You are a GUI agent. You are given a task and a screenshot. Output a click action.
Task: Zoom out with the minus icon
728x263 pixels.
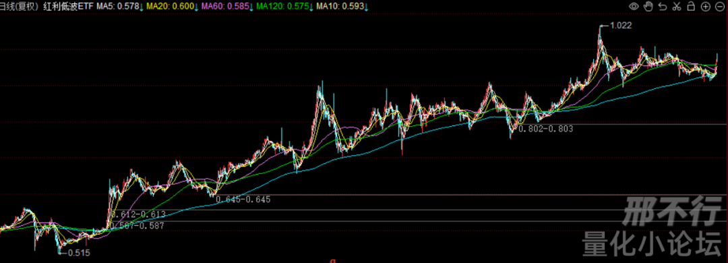(719, 7)
